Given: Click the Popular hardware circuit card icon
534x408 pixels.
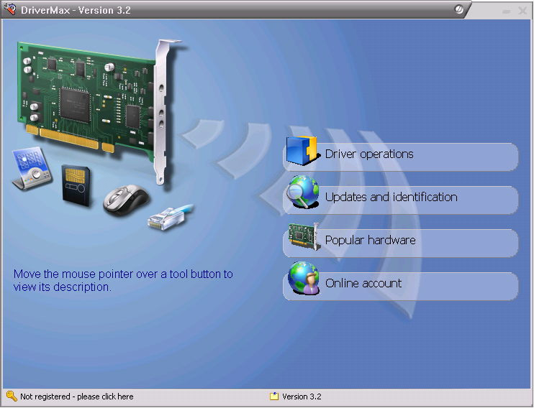Looking at the screenshot, I should (x=304, y=236).
